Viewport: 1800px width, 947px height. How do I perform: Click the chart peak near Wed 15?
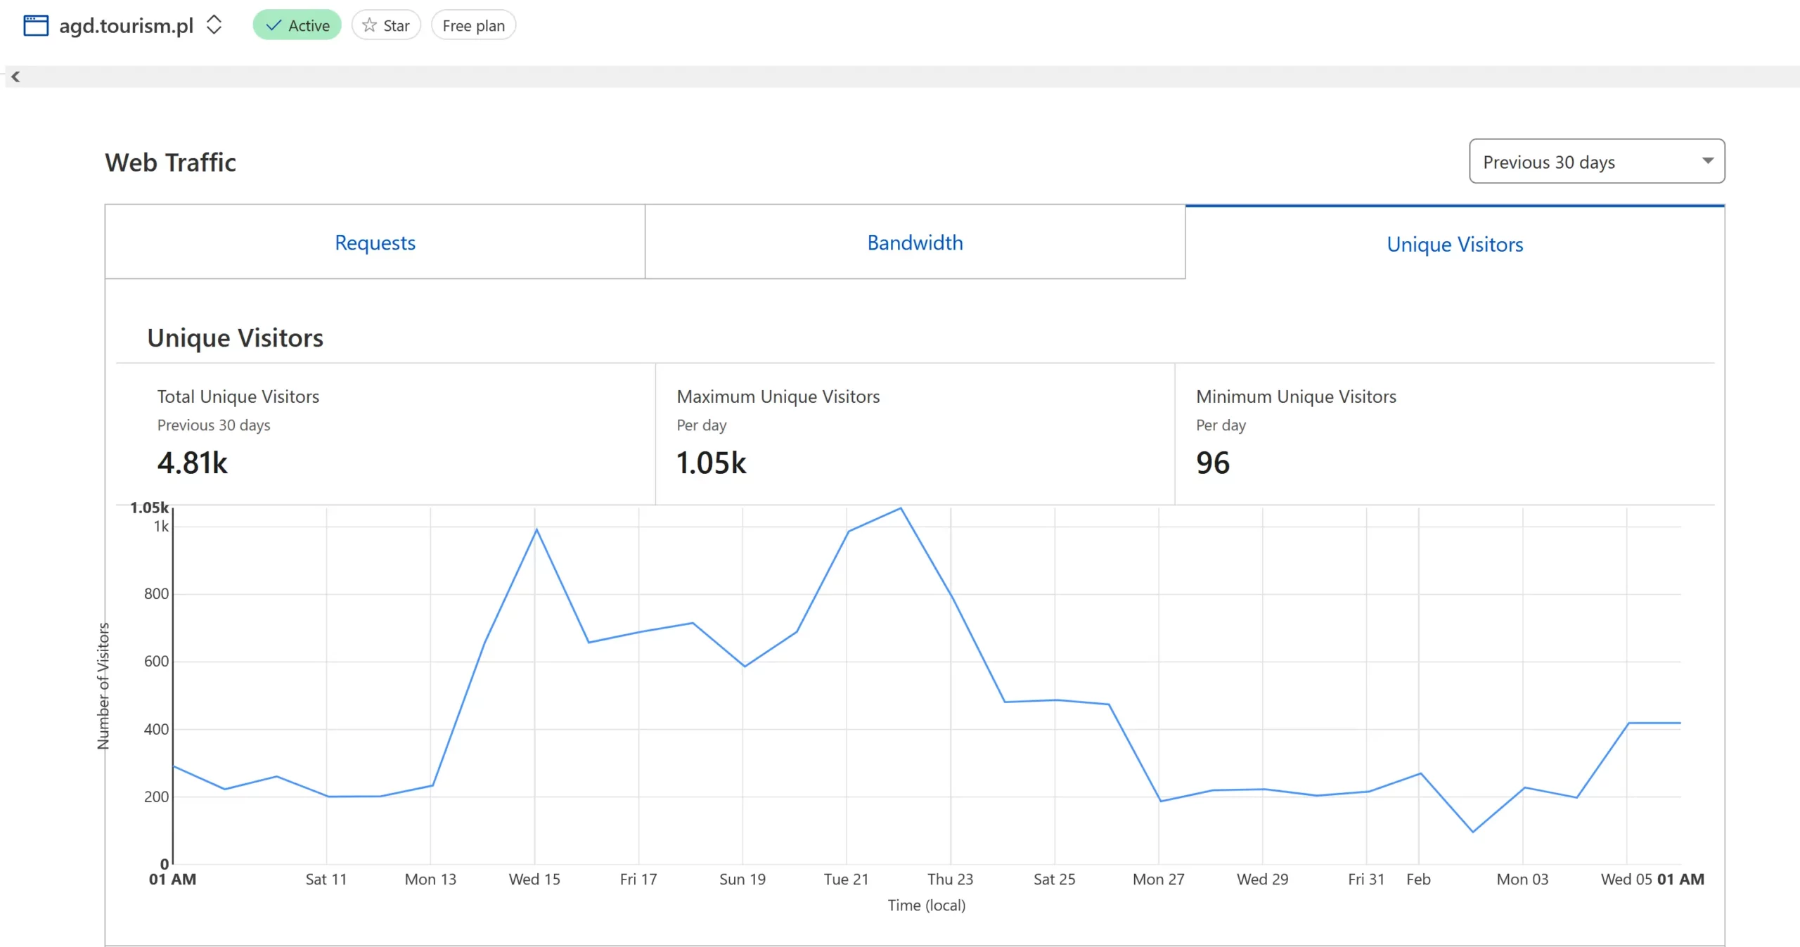pyautogui.click(x=536, y=529)
